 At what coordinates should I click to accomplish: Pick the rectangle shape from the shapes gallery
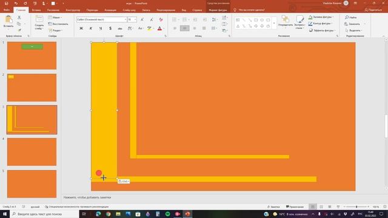[256, 20]
